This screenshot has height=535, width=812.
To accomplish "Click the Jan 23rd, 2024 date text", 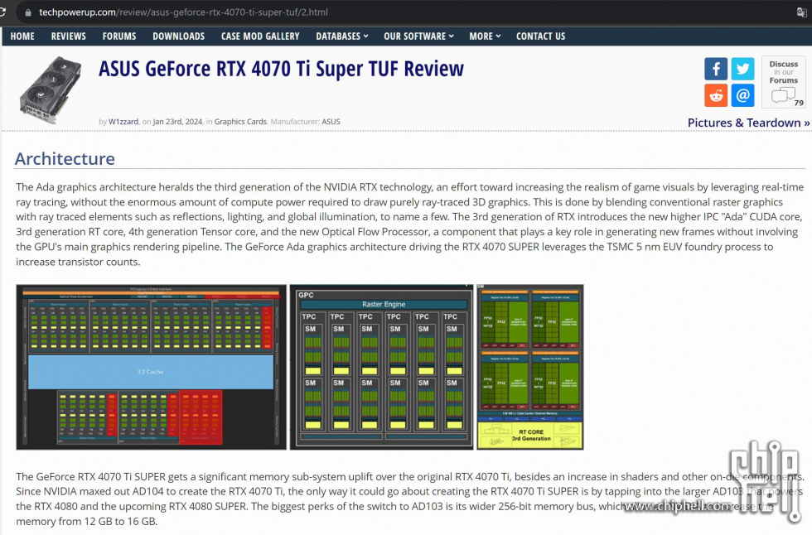I will (x=177, y=122).
